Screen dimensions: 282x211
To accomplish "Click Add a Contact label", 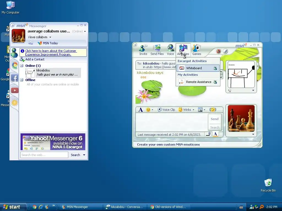I will [x=35, y=59].
